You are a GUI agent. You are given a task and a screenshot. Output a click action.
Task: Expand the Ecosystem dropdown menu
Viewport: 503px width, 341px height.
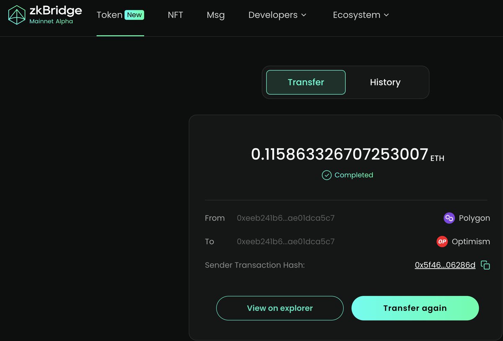click(x=361, y=15)
